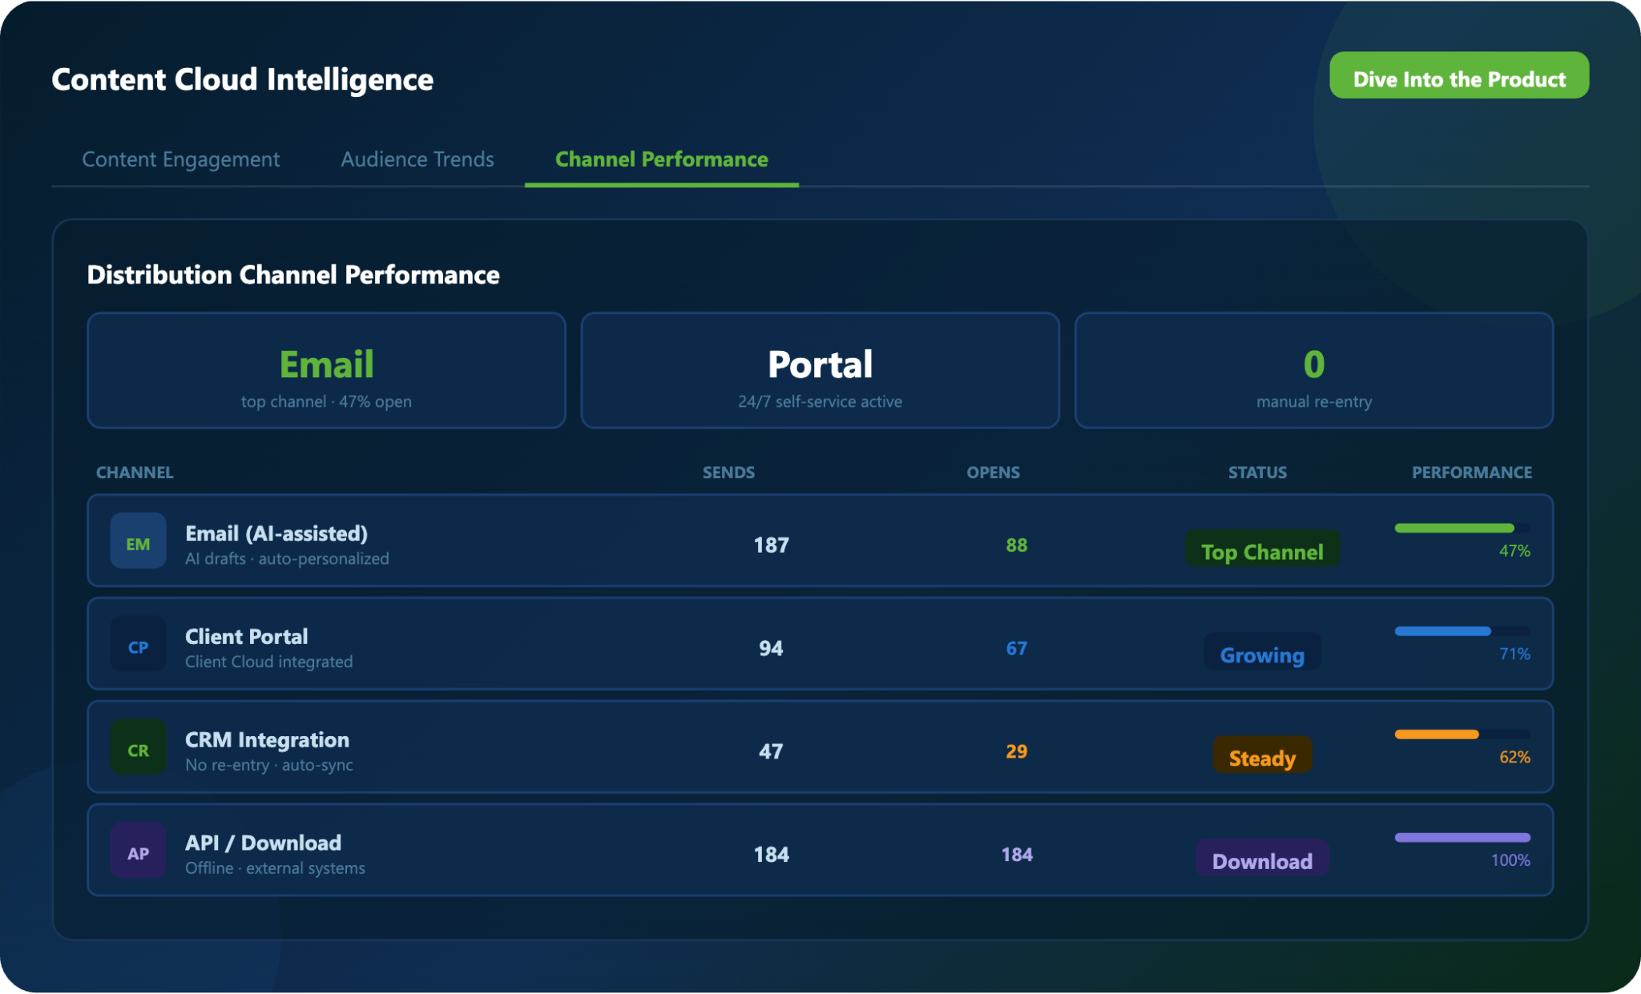Click the green 47% performance bar
Image resolution: width=1641 pixels, height=994 pixels.
click(x=1454, y=528)
